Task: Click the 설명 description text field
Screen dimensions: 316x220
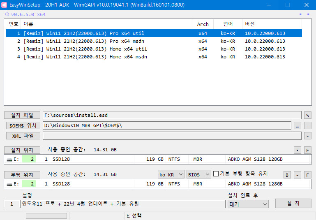Action: [123, 204]
